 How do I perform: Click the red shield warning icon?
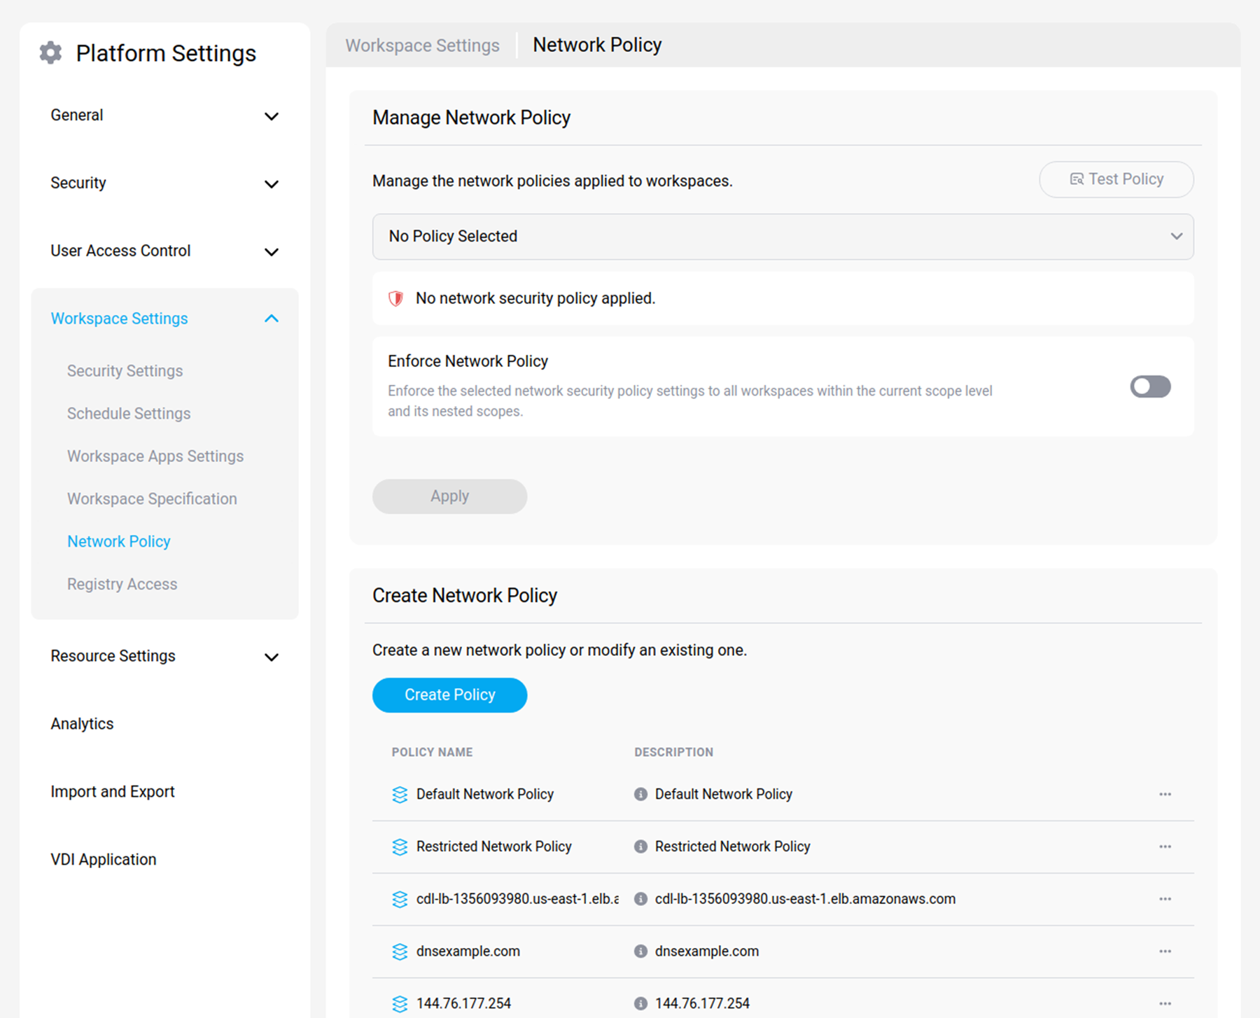pos(395,299)
